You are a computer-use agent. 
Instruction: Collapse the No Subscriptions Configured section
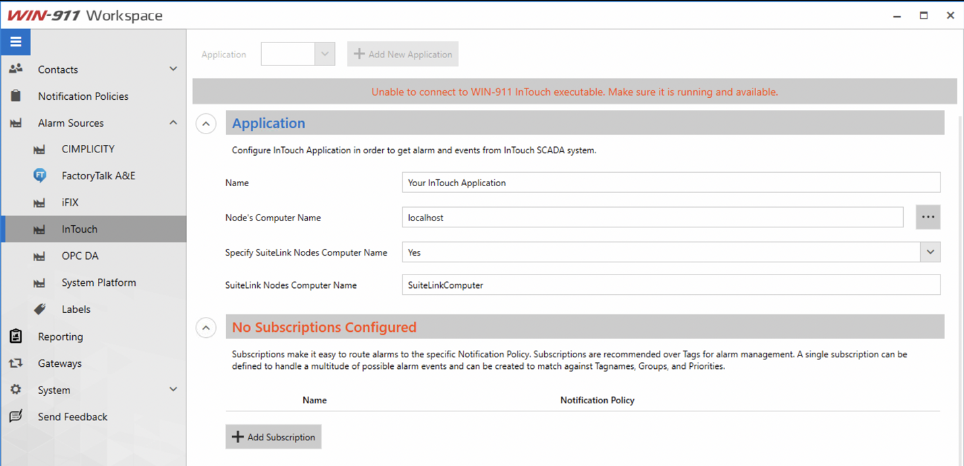(206, 328)
